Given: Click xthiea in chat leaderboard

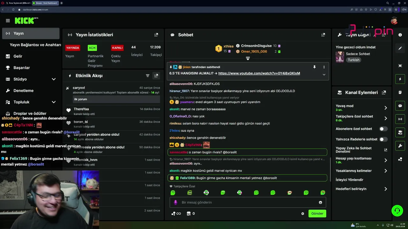Looking at the screenshot, I should tap(229, 46).
